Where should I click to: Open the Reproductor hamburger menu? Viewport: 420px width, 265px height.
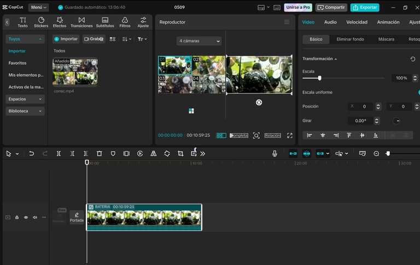pyautogui.click(x=287, y=22)
